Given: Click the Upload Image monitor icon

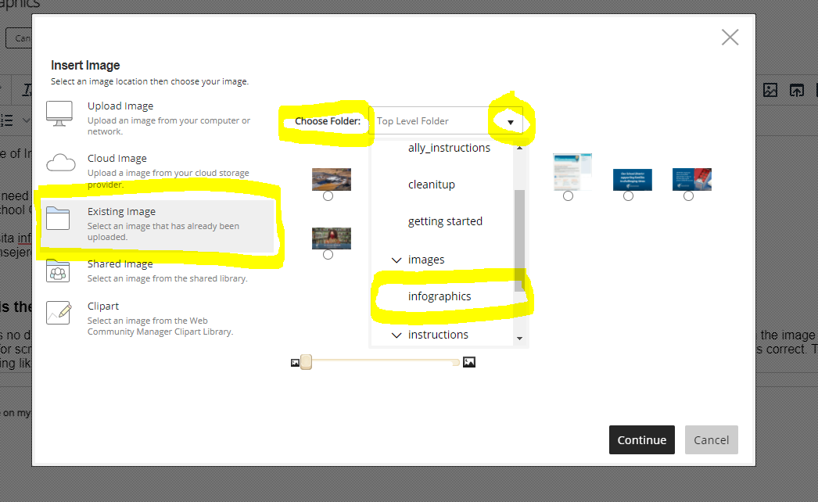Looking at the screenshot, I should [x=59, y=113].
